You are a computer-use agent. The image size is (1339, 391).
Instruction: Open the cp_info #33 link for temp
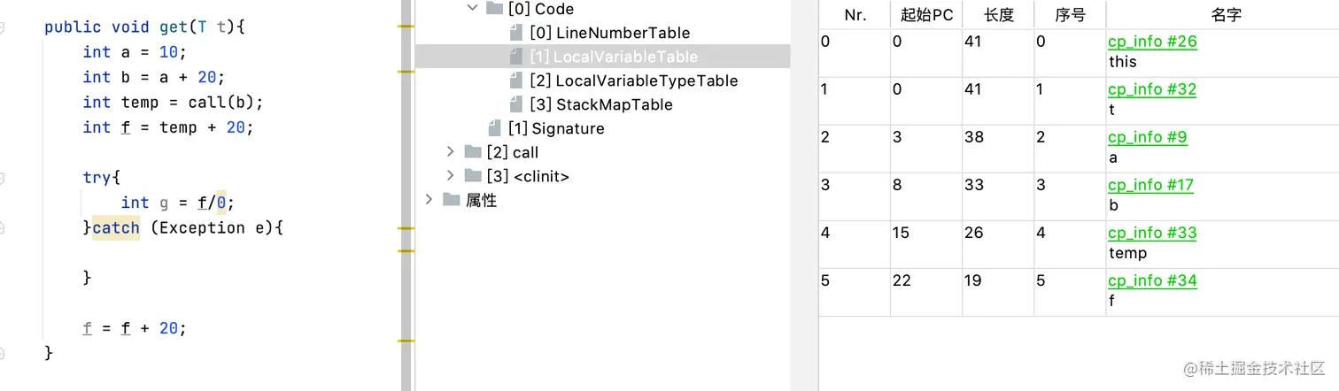[1152, 233]
